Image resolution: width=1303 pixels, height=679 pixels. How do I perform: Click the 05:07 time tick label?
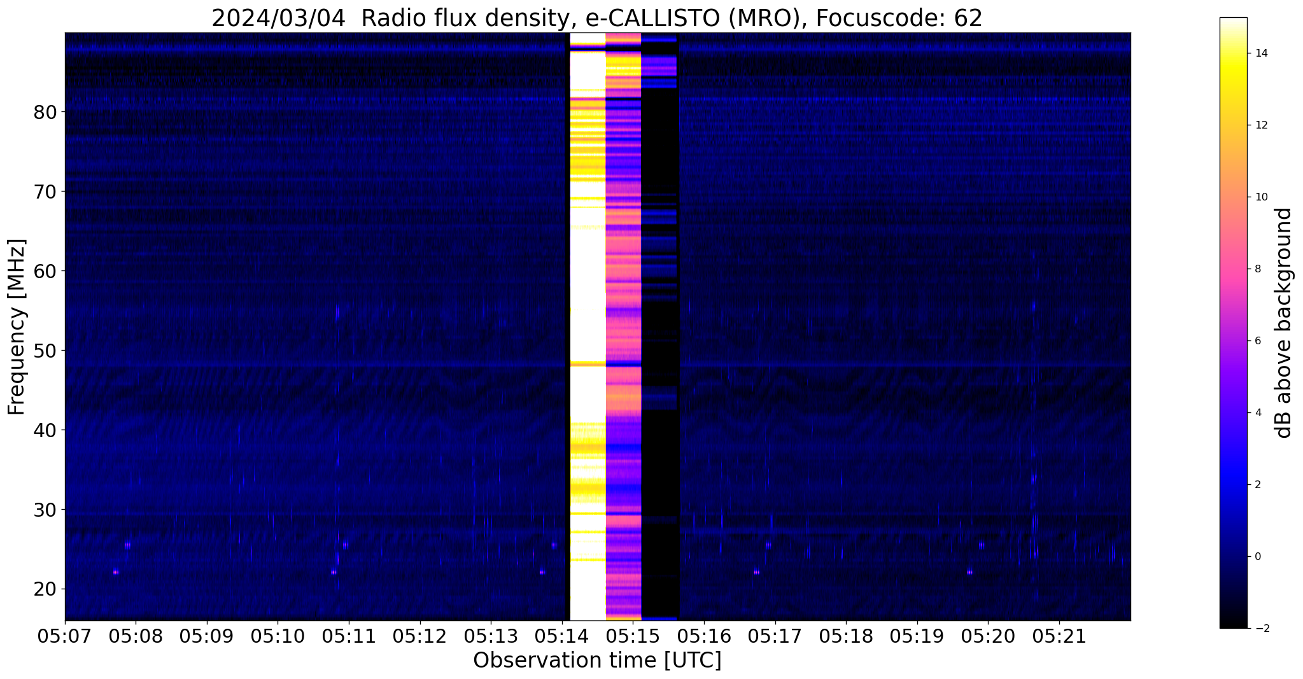[65, 636]
